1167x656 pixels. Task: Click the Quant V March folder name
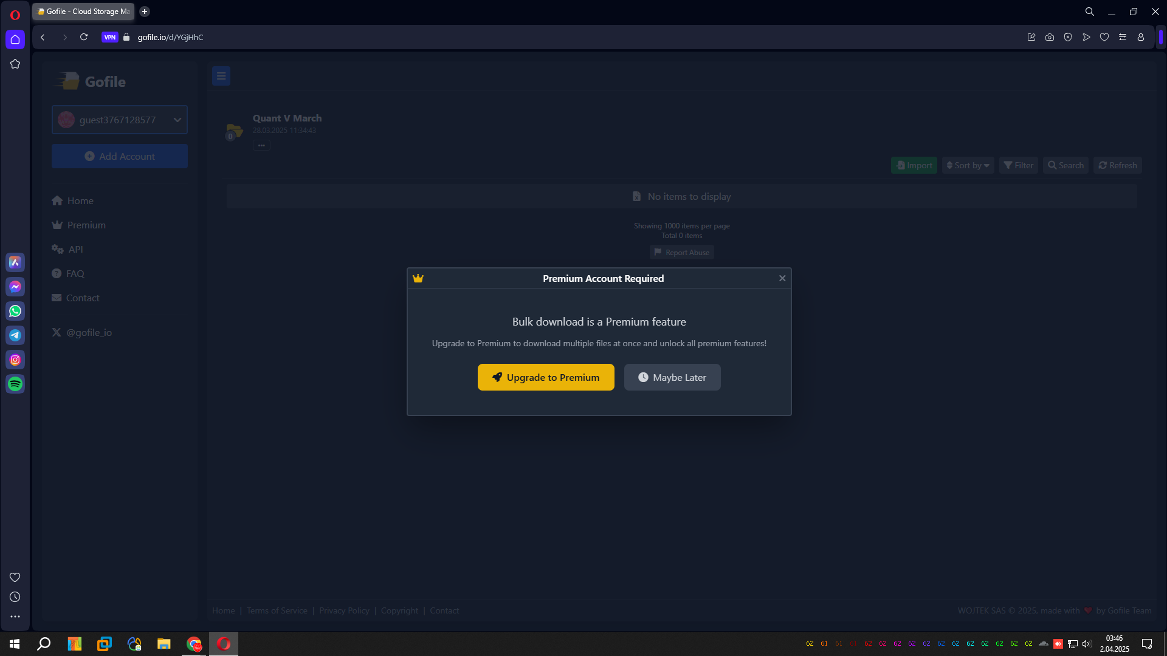pos(287,118)
